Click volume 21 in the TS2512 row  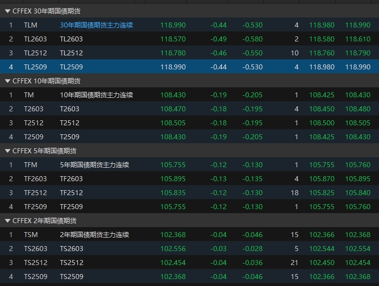tap(295, 263)
